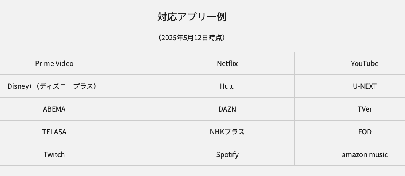Click the Twitch app name
The width and height of the screenshot is (405, 176).
tap(54, 154)
